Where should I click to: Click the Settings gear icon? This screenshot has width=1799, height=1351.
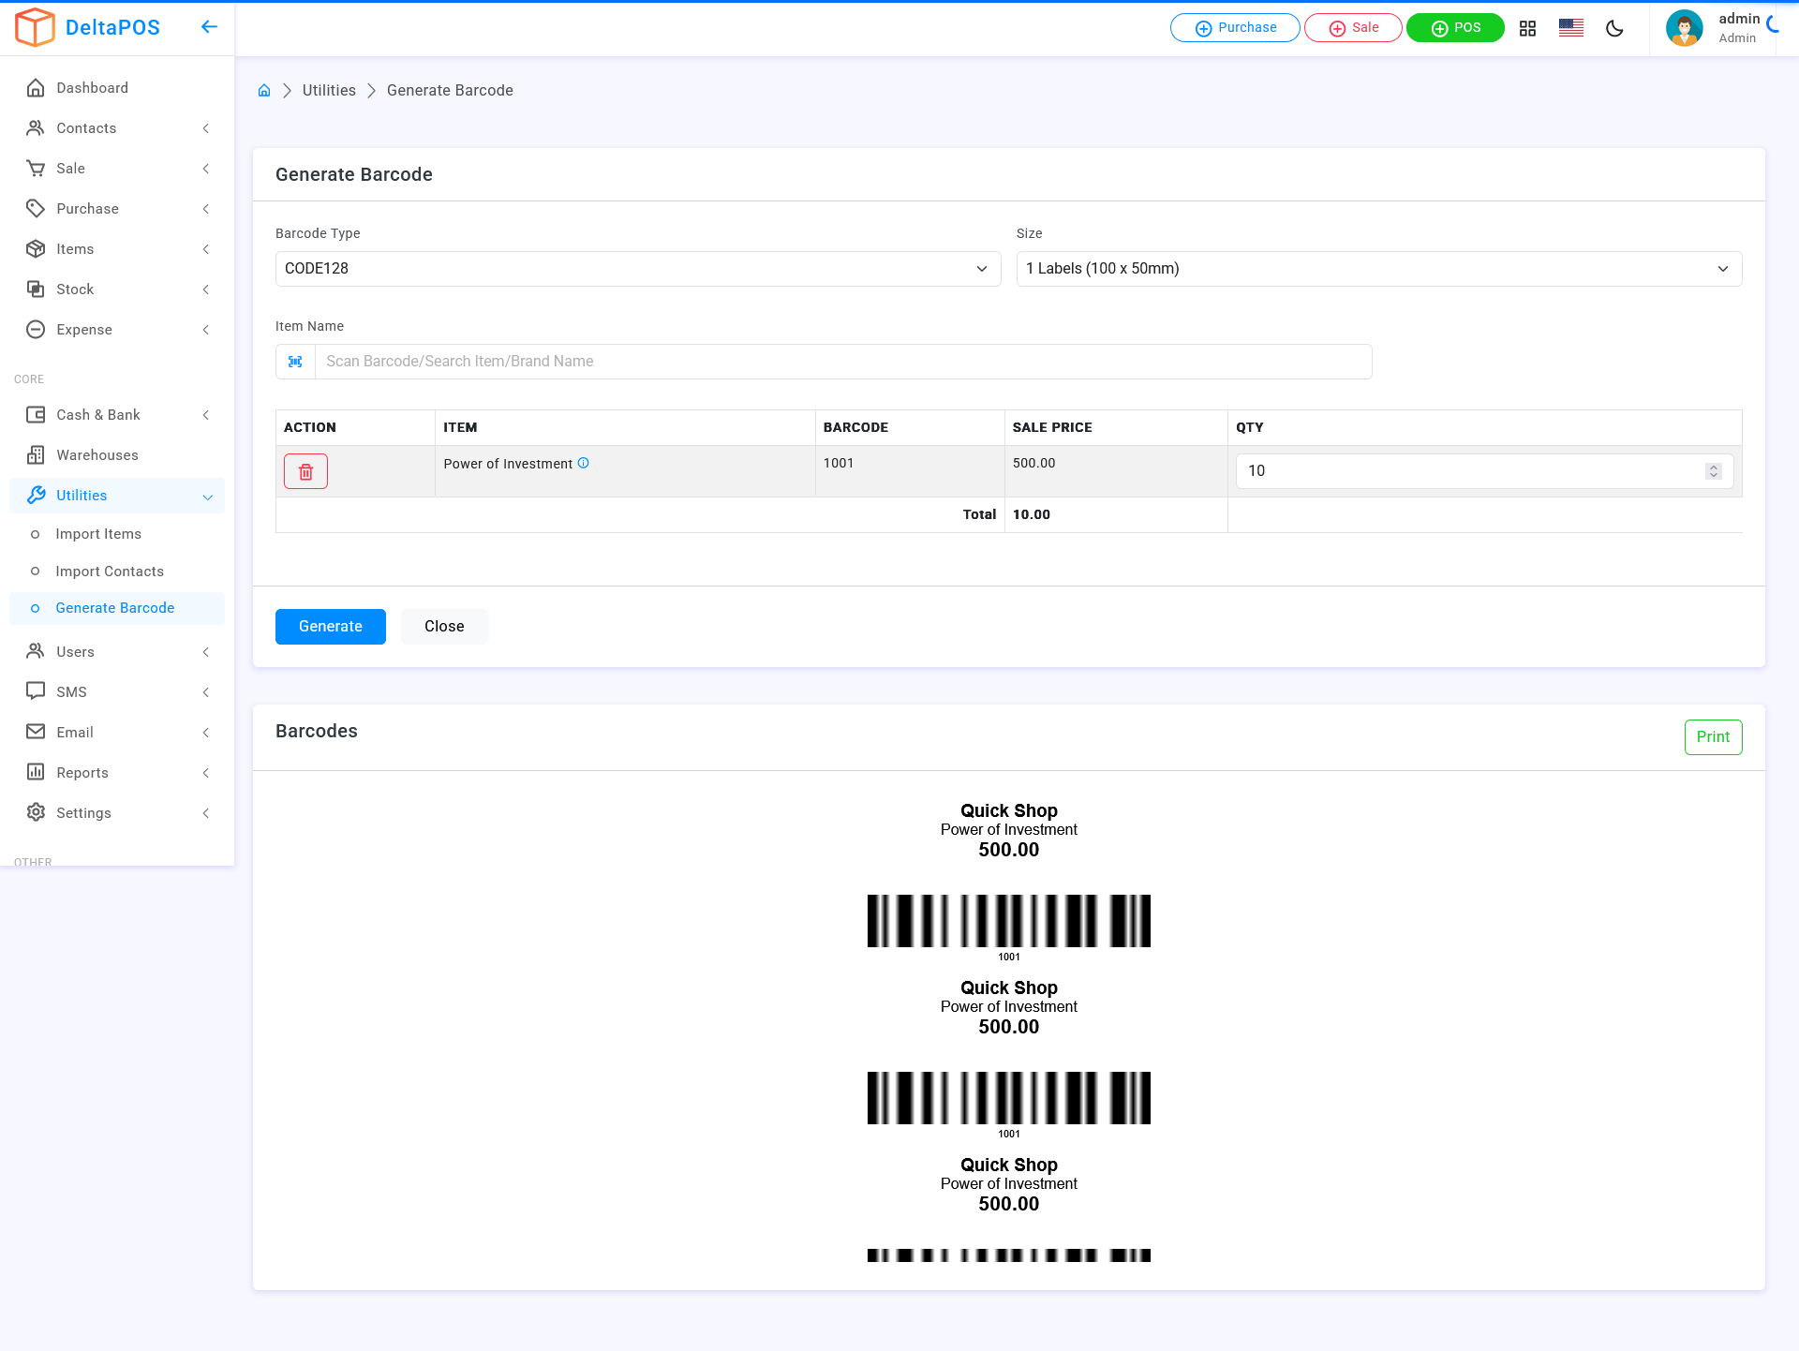pos(36,813)
